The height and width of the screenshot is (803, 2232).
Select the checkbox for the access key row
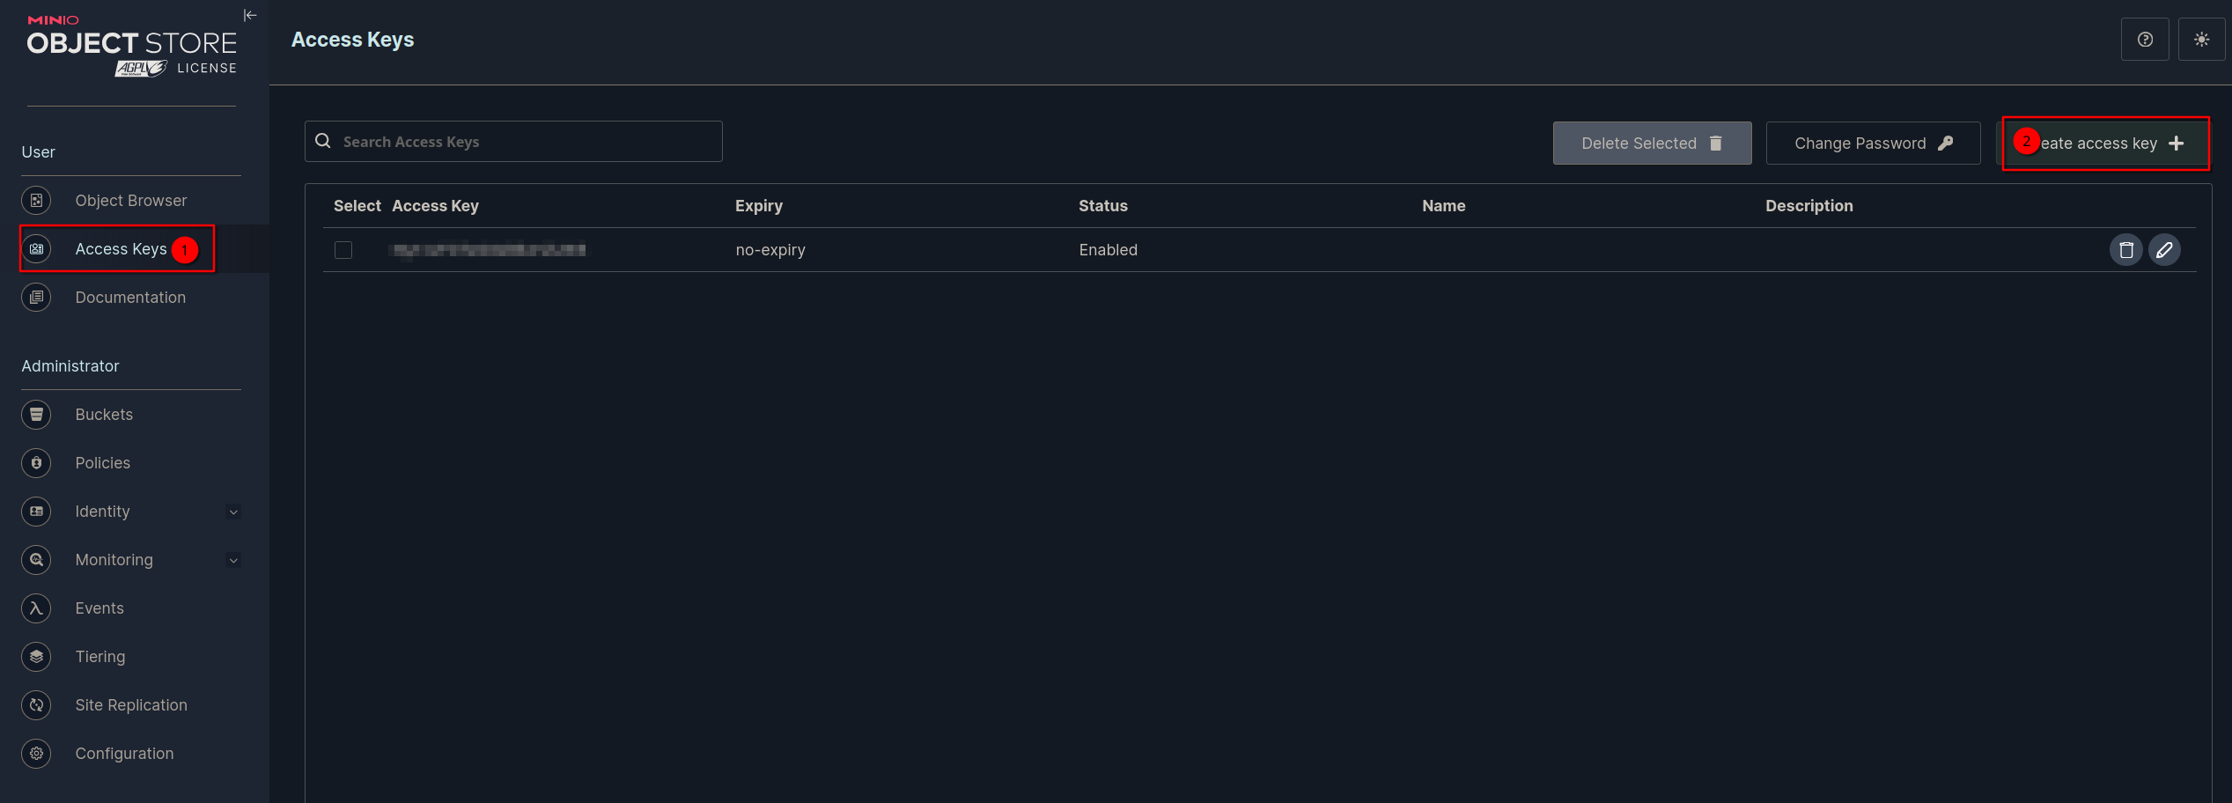pyautogui.click(x=343, y=250)
